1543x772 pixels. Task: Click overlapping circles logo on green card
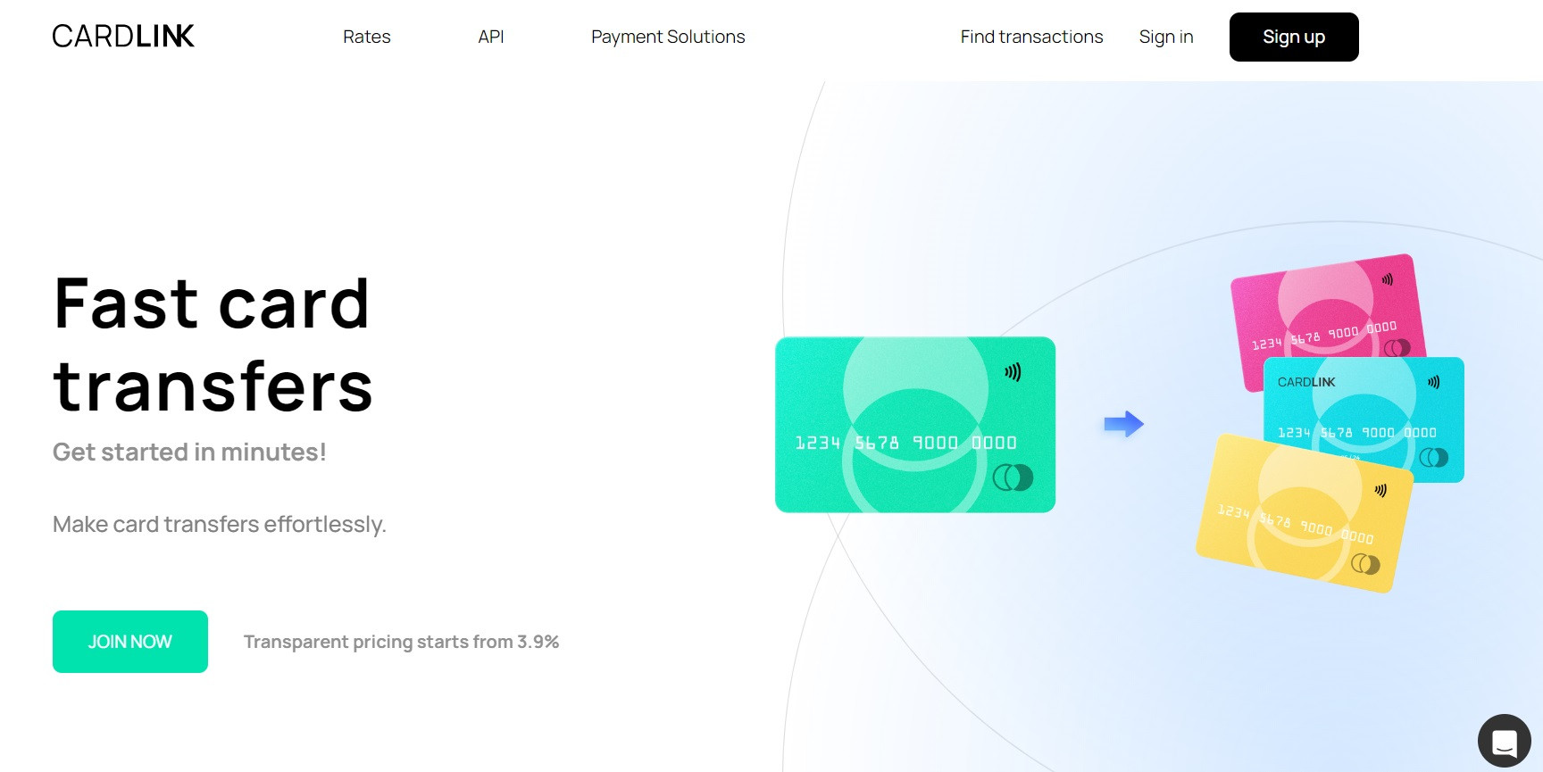pos(1013,477)
